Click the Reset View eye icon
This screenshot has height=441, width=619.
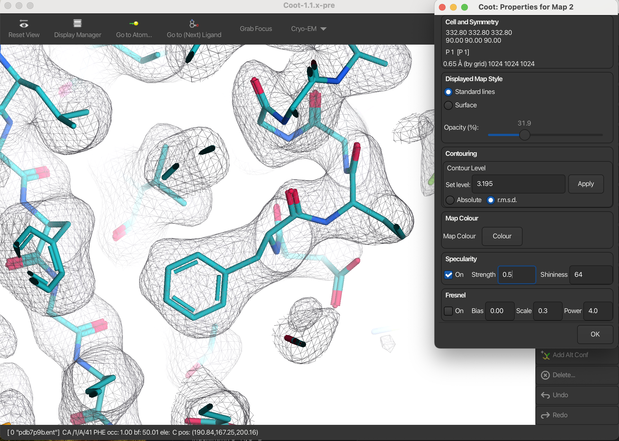24,24
